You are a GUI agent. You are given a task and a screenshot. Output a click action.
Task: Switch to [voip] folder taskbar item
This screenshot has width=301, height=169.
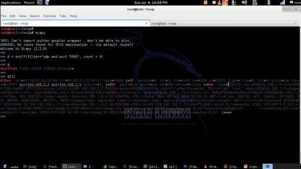[x=30, y=167]
